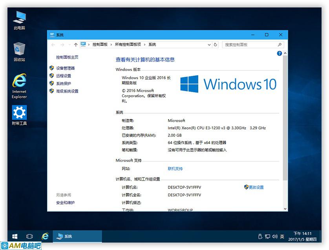Open the 联机支持 website link

(175, 168)
